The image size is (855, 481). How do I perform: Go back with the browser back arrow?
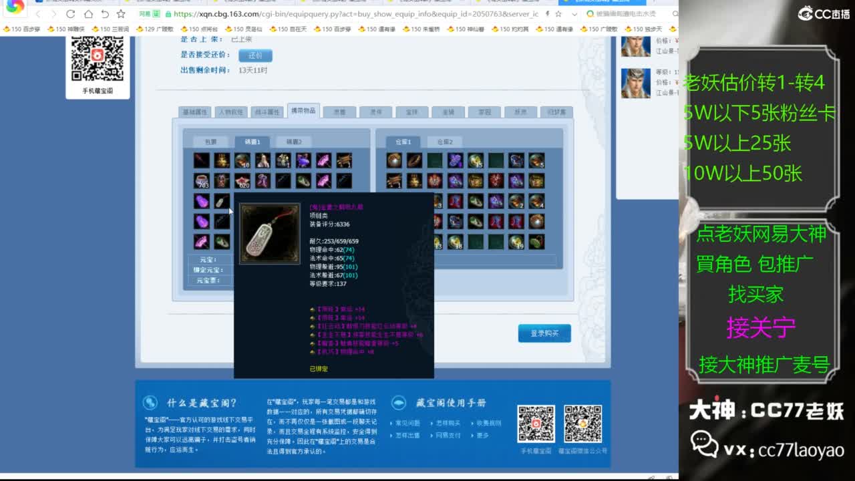point(38,14)
